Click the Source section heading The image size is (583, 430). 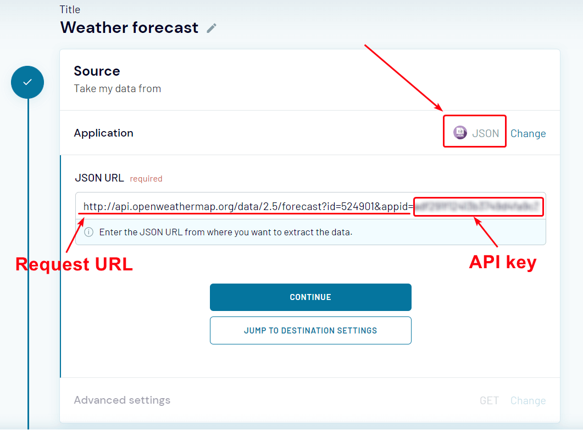point(97,71)
